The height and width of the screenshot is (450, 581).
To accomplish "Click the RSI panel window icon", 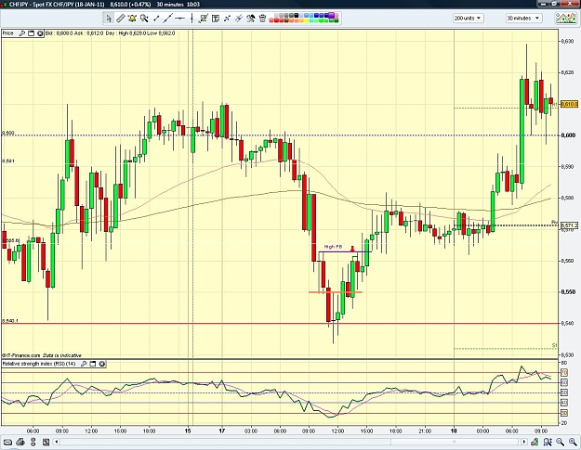I will pos(93,364).
